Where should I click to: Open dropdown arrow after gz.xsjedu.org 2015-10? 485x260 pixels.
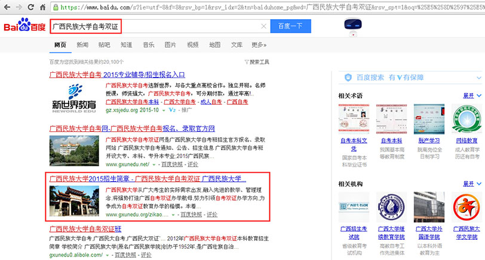coord(164,110)
